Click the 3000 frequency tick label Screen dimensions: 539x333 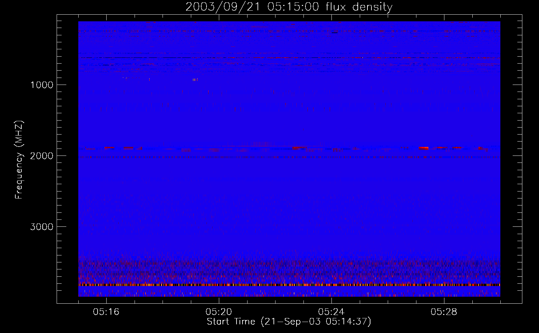click(42, 227)
